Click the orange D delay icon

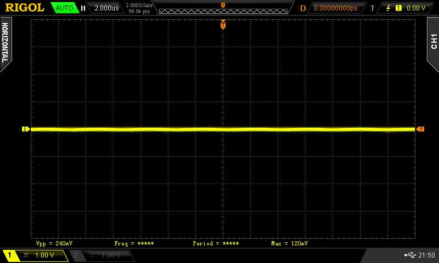pos(303,8)
